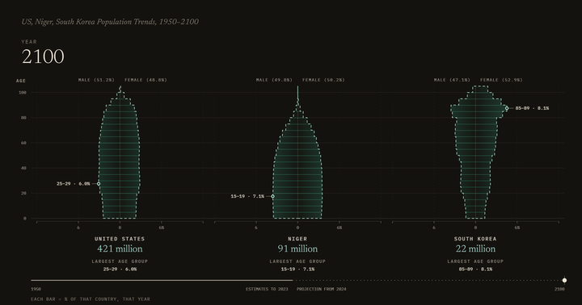The height and width of the screenshot is (305, 582).
Task: Click the large year value 2100
Action: coord(43,56)
